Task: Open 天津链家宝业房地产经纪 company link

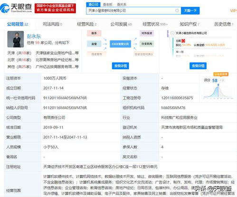Action: (57, 53)
